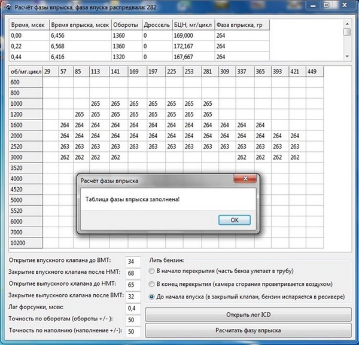This screenshot has height=345, width=359.
Task: Select row header 1000
Action: pos(26,103)
